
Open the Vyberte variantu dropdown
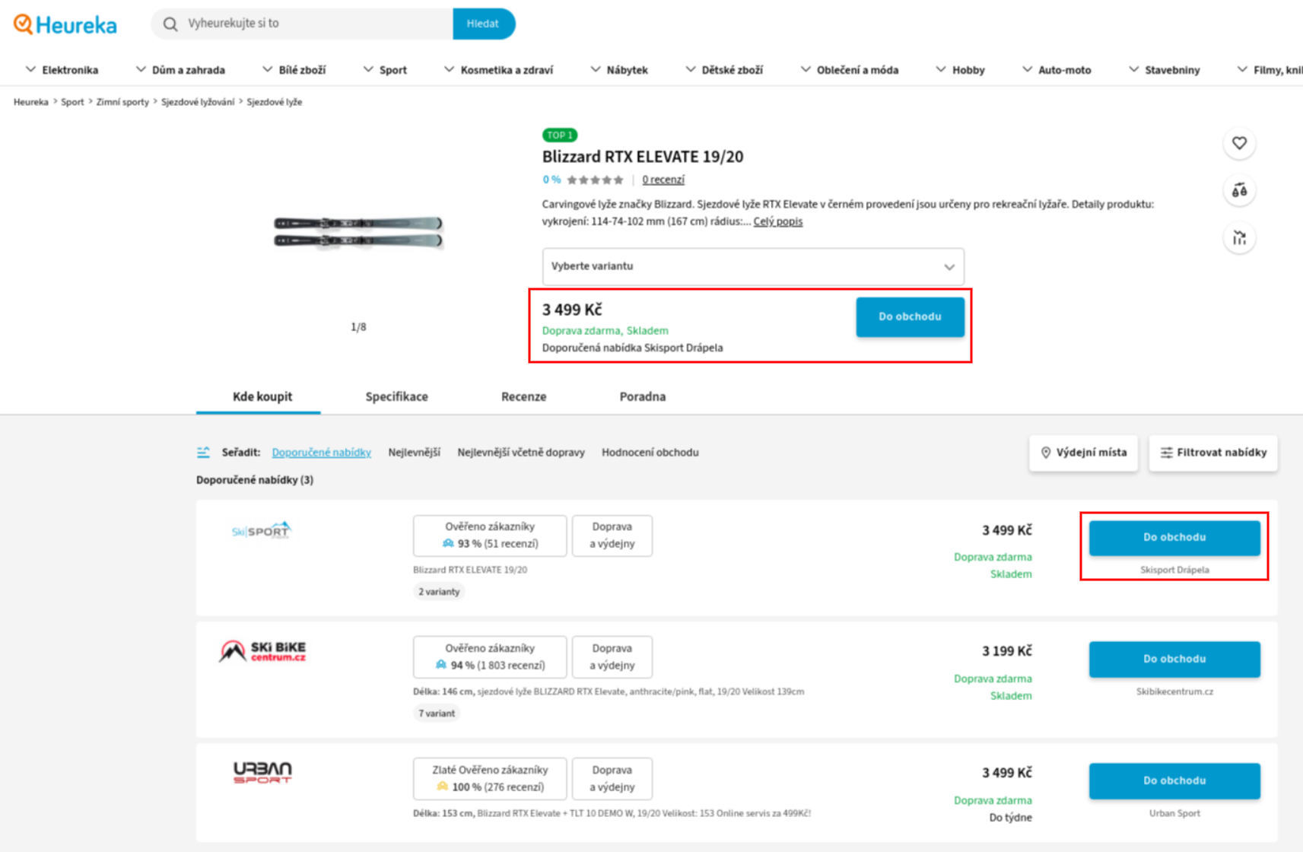click(753, 266)
